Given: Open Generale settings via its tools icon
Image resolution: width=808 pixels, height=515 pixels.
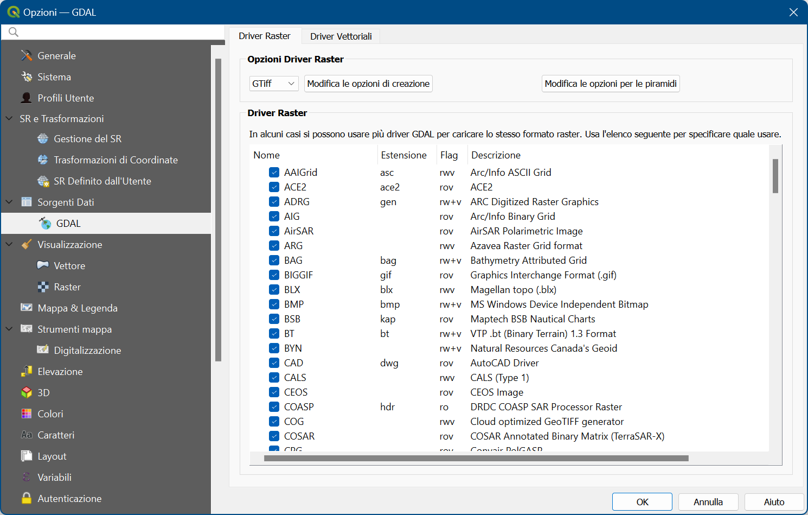Looking at the screenshot, I should (x=27, y=55).
